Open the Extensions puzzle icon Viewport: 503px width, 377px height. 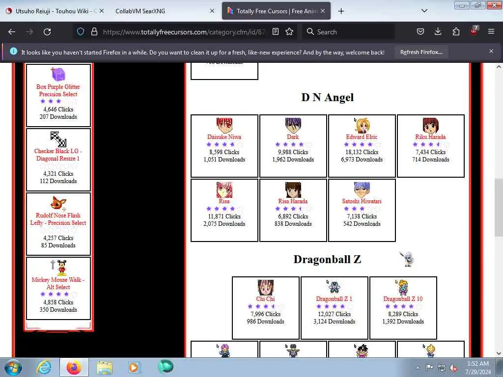pyautogui.click(x=456, y=31)
